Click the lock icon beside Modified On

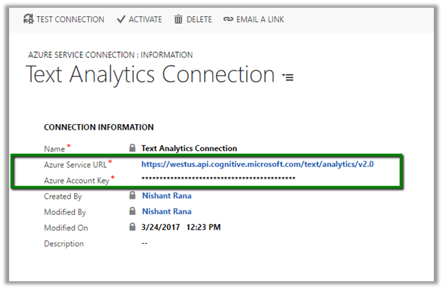132,228
